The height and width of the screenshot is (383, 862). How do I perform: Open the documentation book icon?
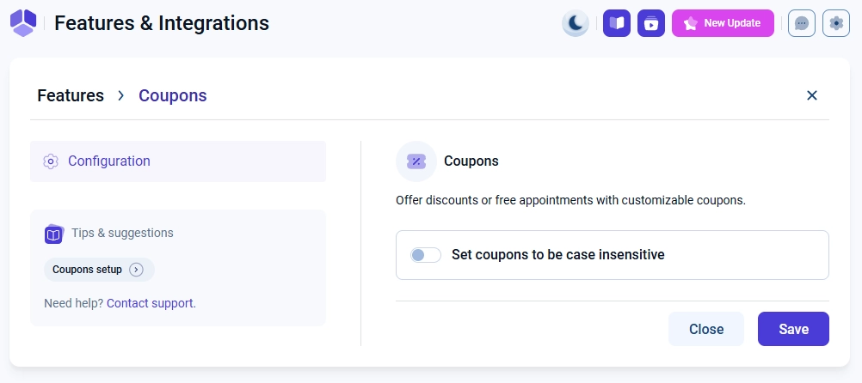click(x=617, y=23)
